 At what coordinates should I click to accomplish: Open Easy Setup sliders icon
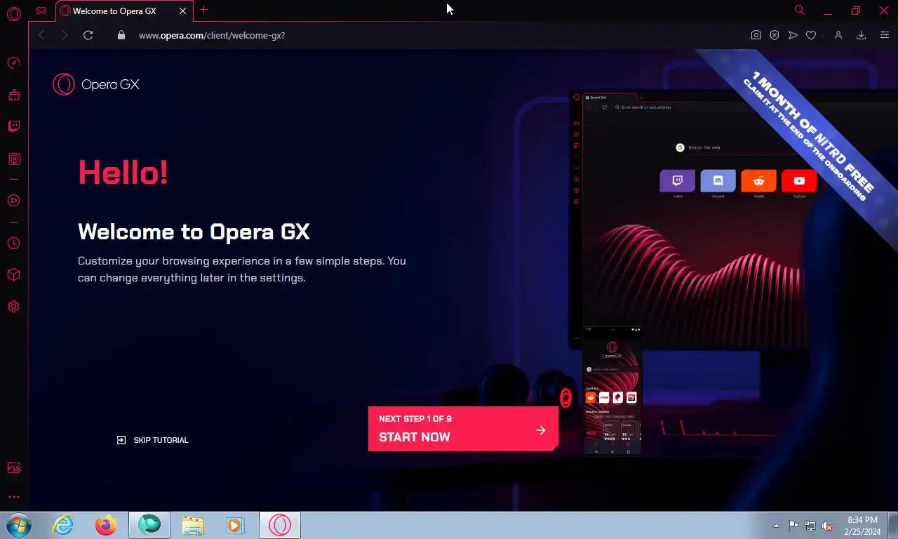click(x=884, y=35)
